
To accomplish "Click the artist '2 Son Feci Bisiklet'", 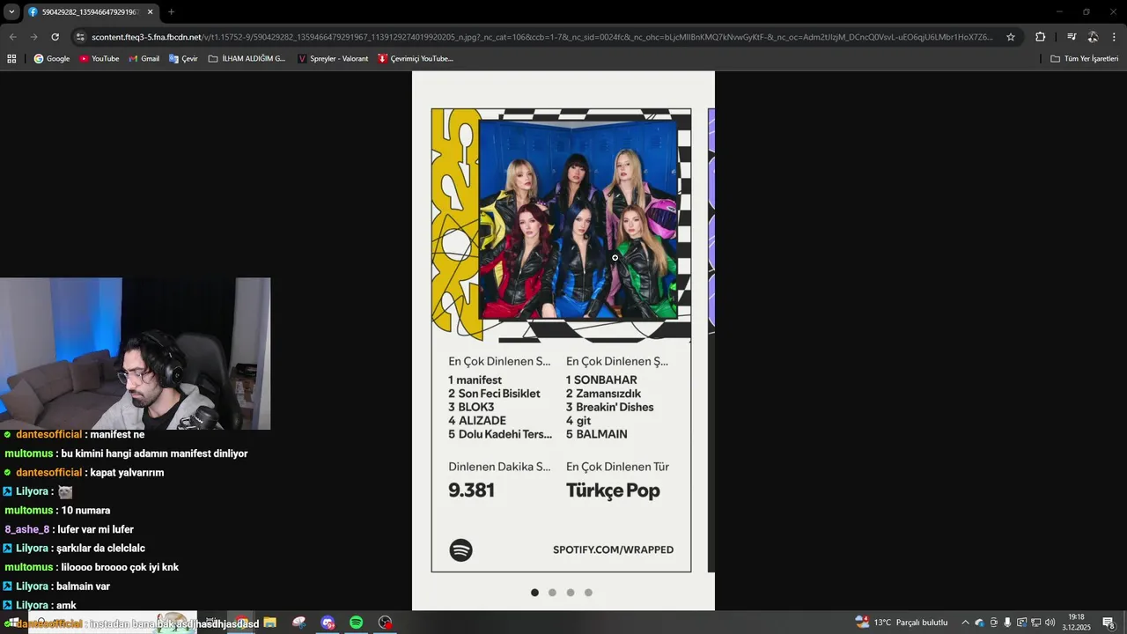I will [494, 394].
